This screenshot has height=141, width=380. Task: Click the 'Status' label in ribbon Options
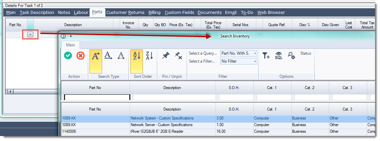[x=306, y=53]
